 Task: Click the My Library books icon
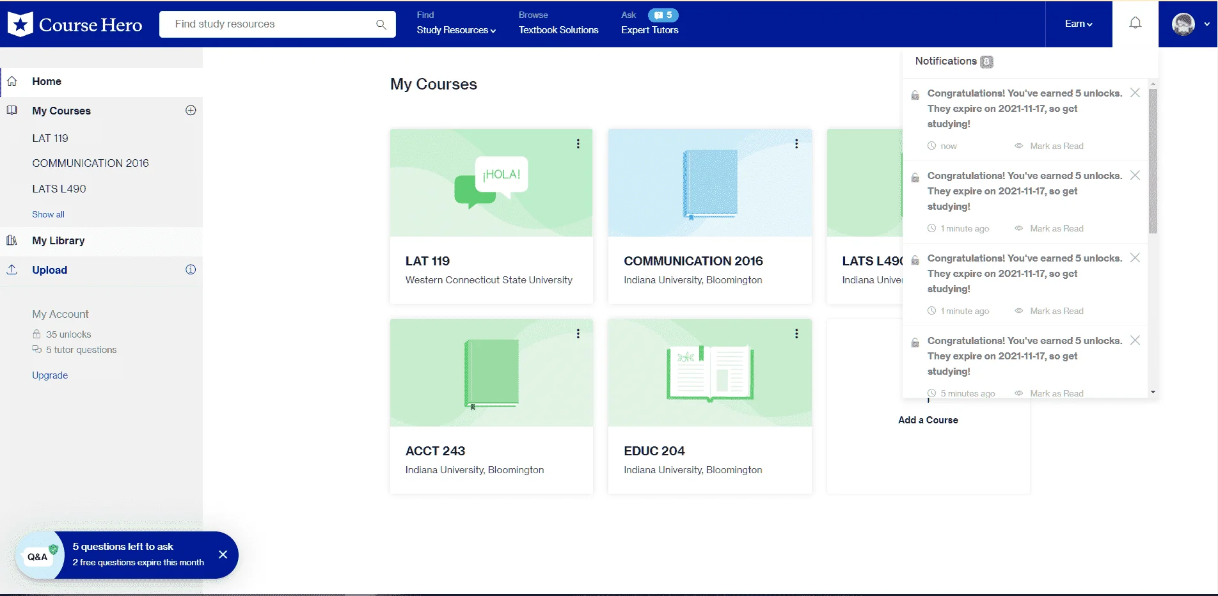tap(12, 240)
